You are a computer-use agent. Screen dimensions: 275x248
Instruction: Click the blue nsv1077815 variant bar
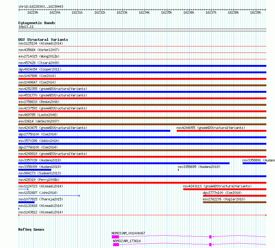[27, 202]
